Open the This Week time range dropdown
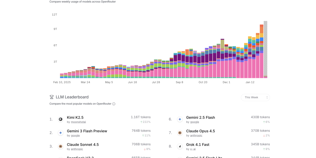This screenshot has width=316, height=158. coord(255,97)
